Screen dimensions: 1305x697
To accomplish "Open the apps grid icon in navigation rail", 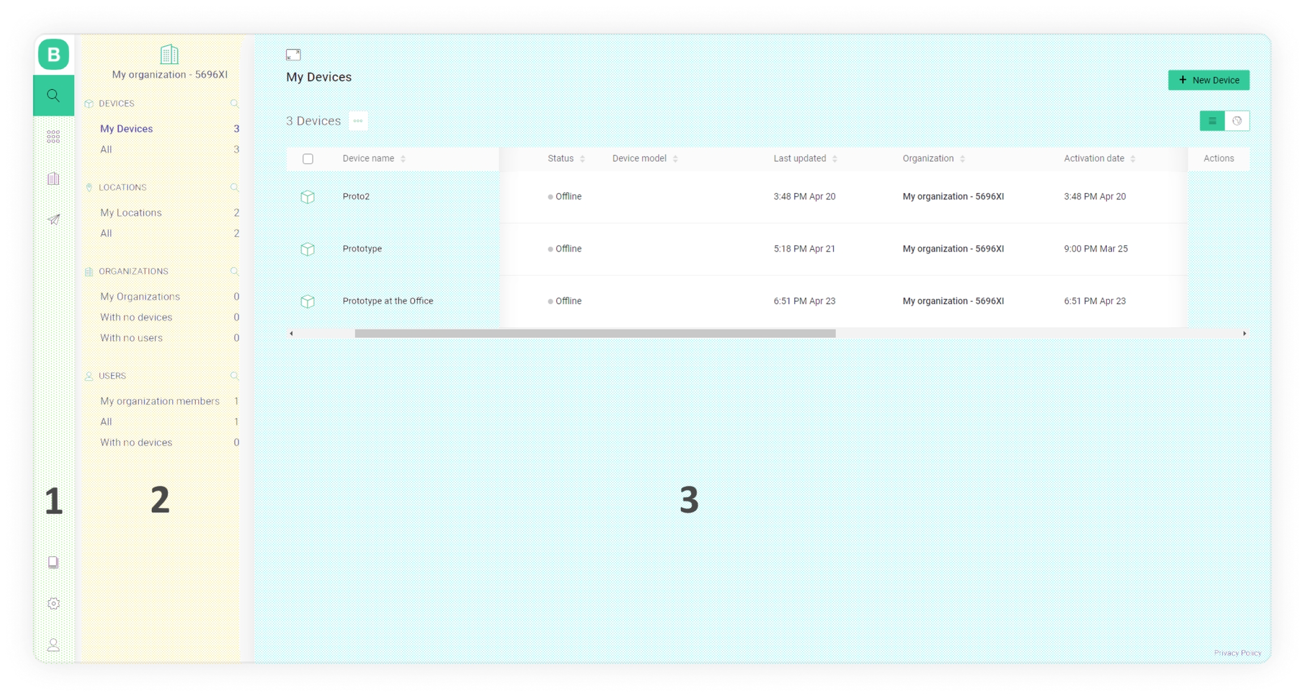I will pyautogui.click(x=53, y=137).
